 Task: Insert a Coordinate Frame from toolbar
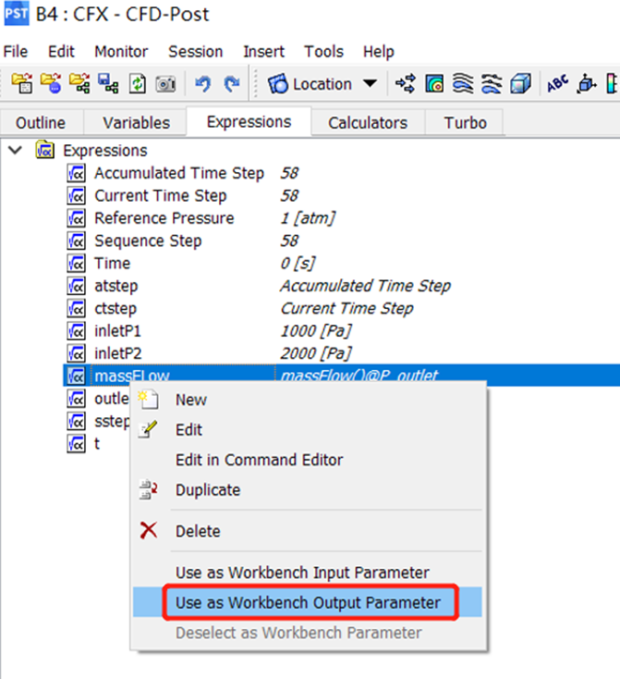[x=586, y=83]
